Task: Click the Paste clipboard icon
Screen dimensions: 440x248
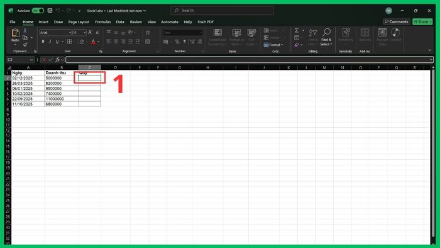Action: 16,33
